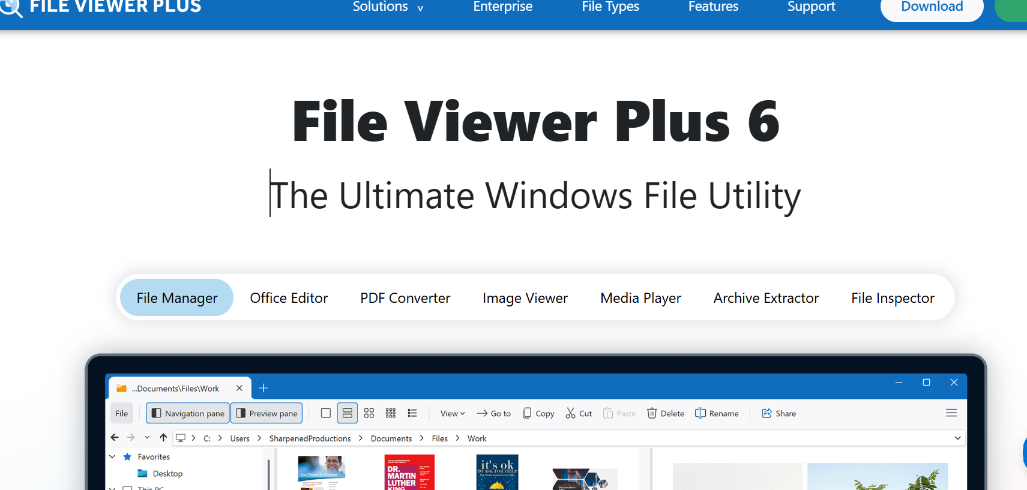The width and height of the screenshot is (1027, 490).
Task: Open the View dropdown in toolbar
Action: (x=453, y=413)
